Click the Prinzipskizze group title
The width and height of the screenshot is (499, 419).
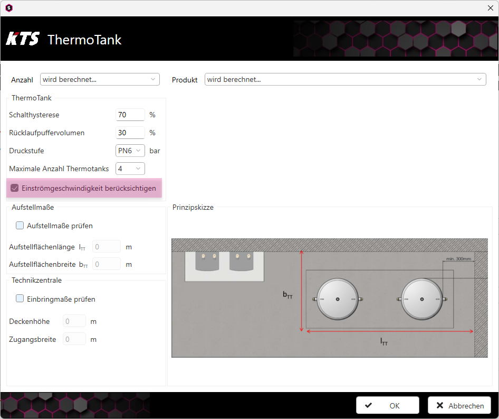click(193, 207)
